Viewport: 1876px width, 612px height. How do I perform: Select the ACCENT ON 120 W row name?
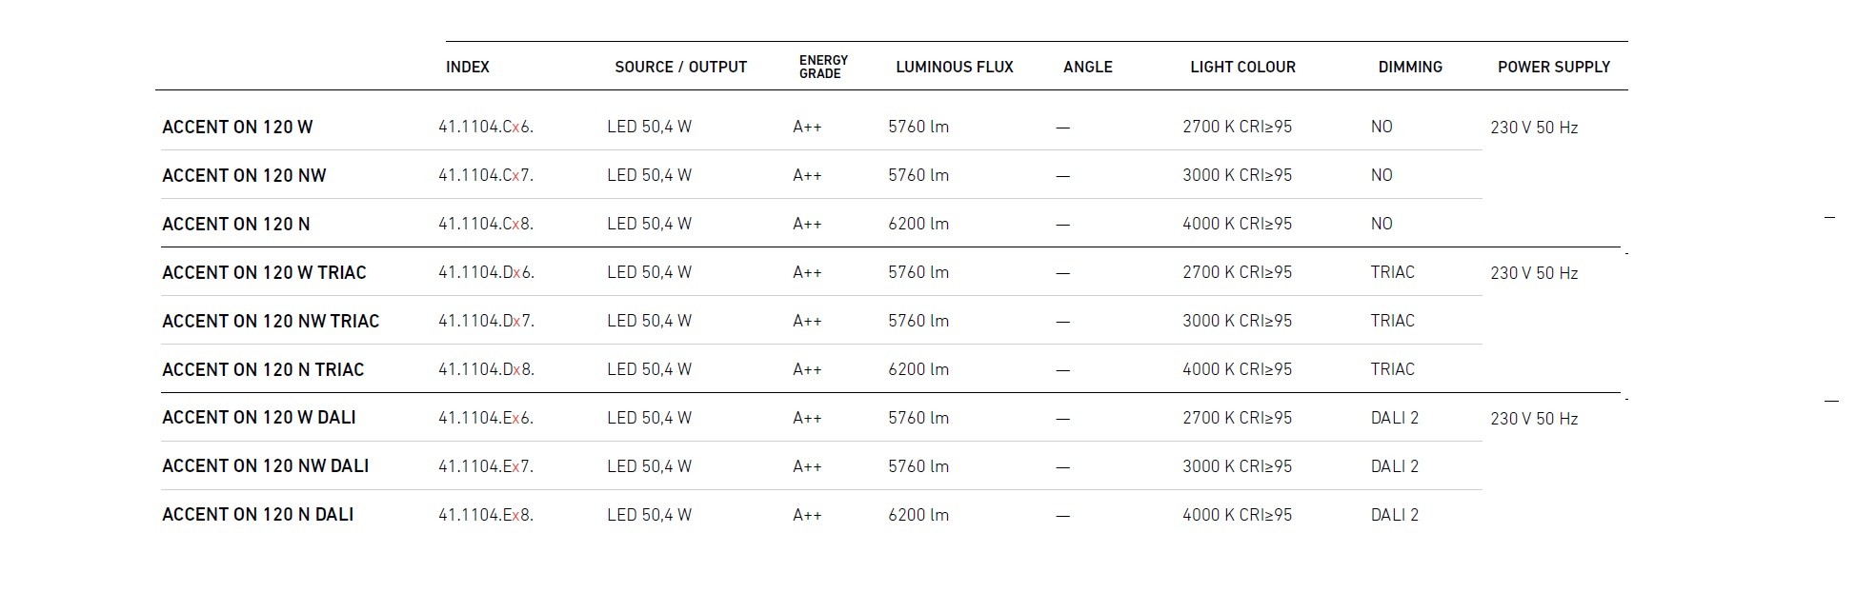point(237,127)
